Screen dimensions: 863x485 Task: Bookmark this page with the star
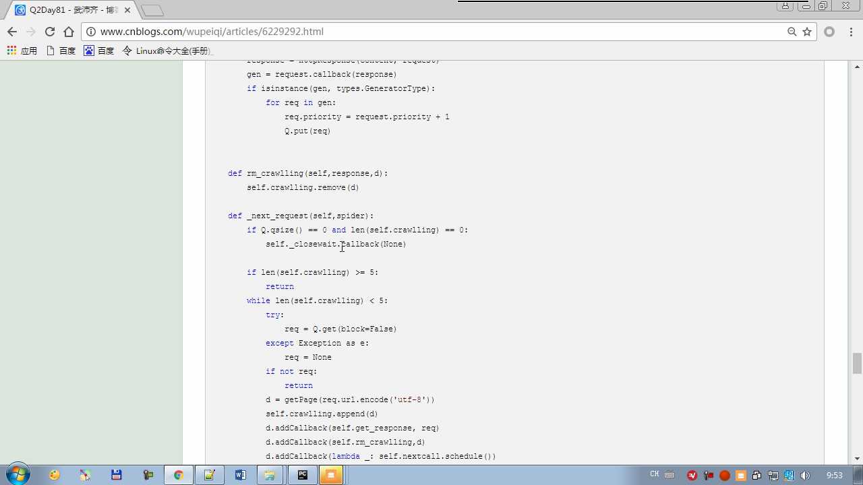[807, 32]
